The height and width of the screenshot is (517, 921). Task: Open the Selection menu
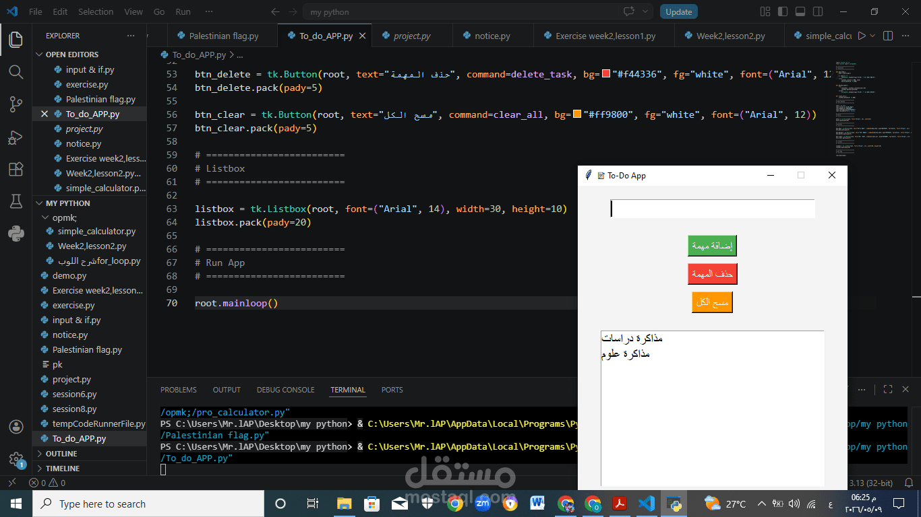96,12
